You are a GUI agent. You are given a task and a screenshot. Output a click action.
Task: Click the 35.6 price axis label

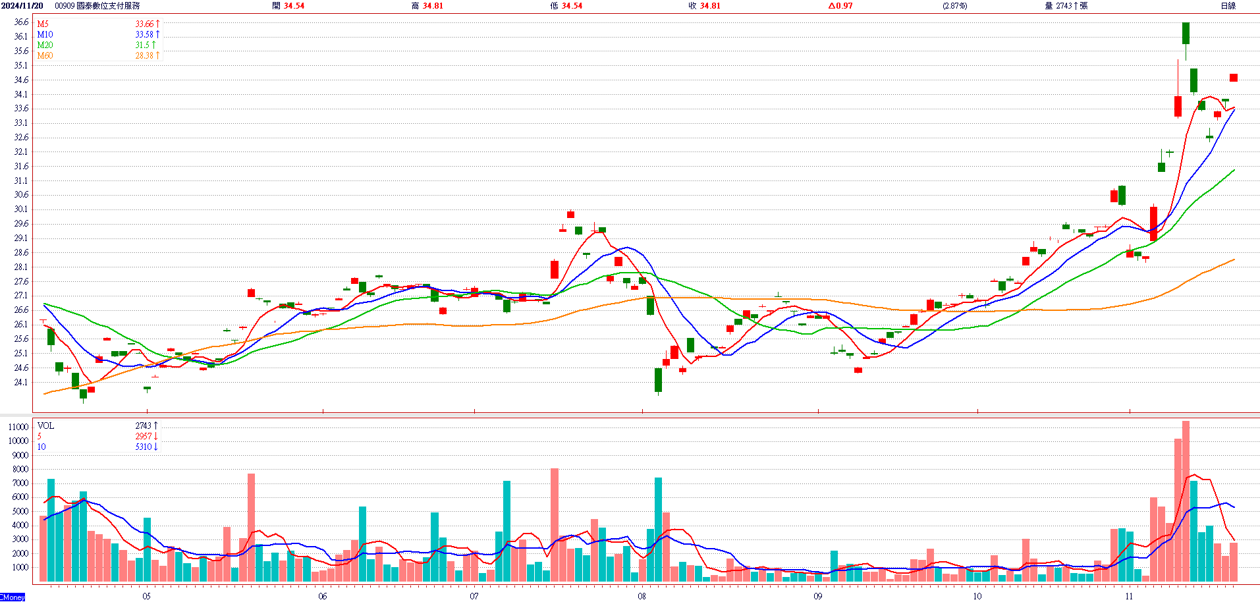pos(21,51)
